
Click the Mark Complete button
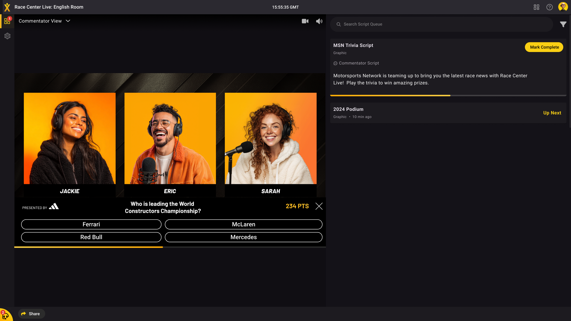coord(544,47)
